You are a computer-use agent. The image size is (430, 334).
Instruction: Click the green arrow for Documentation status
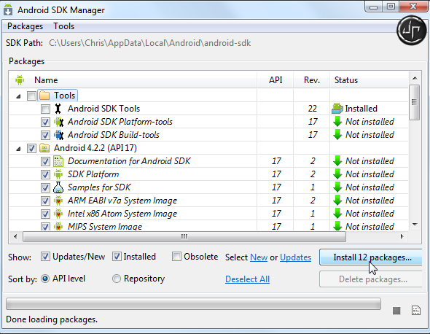coord(337,161)
